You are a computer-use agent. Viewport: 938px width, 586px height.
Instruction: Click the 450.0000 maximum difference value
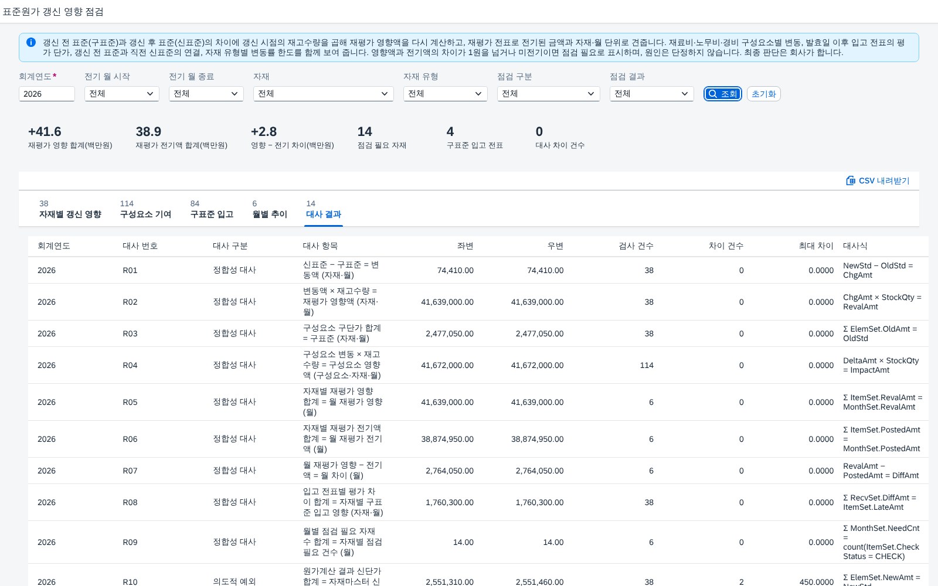tap(817, 582)
